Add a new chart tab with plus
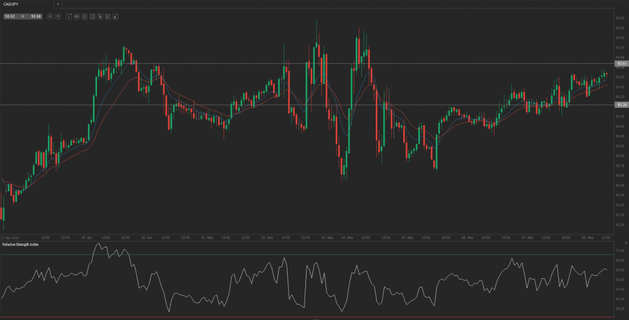629x320 pixels. (x=58, y=4)
